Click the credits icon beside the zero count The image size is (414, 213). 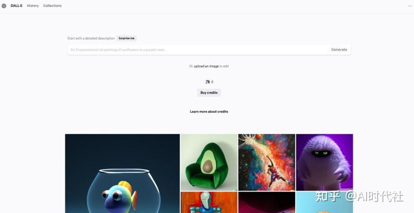(208, 82)
